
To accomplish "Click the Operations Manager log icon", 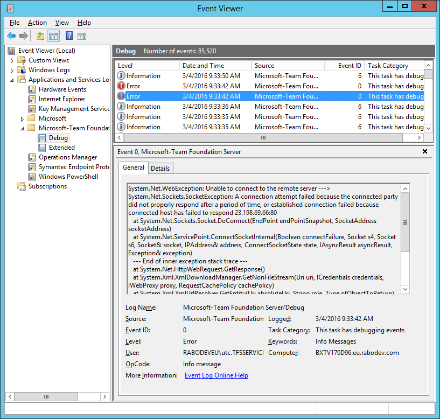I will click(x=32, y=157).
